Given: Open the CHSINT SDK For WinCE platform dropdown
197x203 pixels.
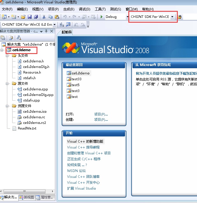Looking at the screenshot, I should [172, 17].
